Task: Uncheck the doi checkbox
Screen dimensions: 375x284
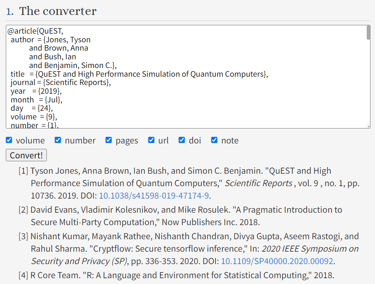Action: 182,140
